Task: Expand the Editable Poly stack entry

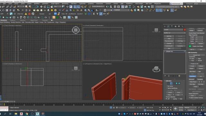Action: click(165, 52)
